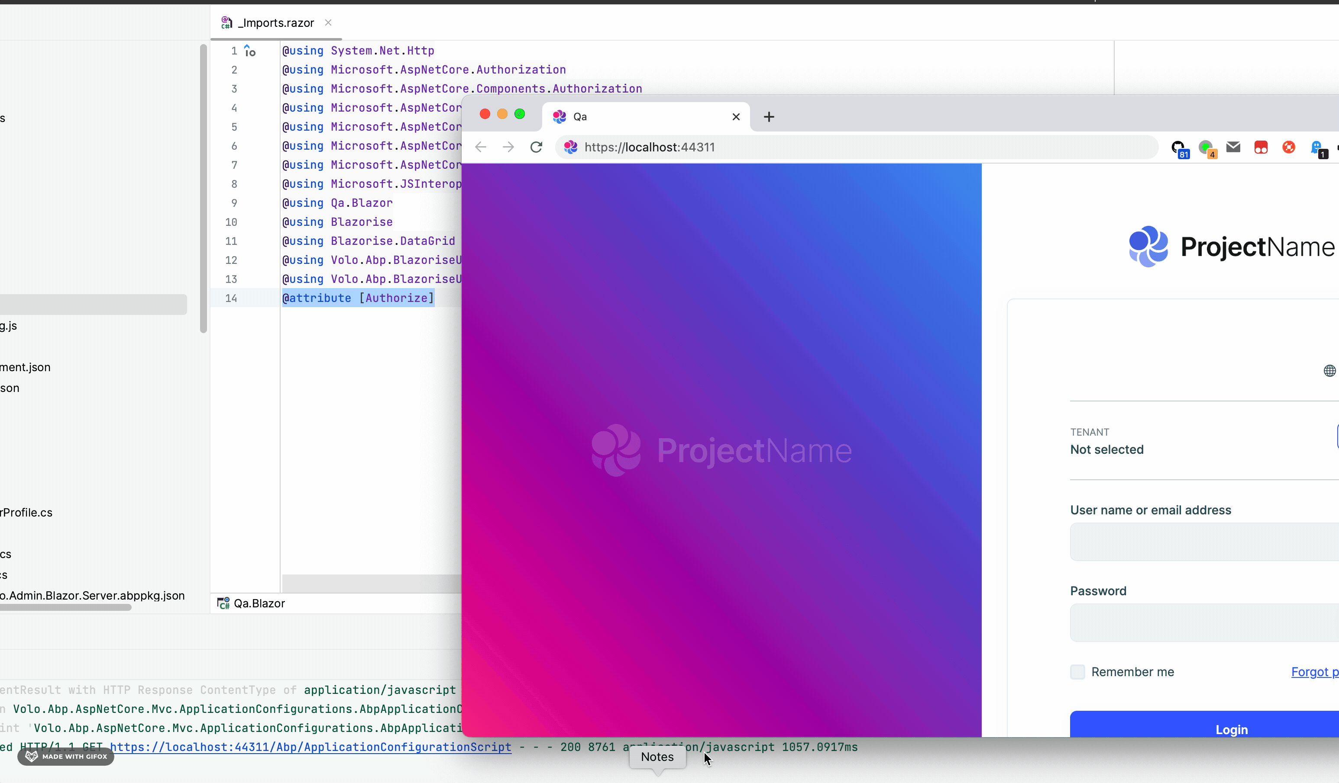Screen dimensions: 1339x783
Task: Reload the localhost browser page
Action: point(536,147)
